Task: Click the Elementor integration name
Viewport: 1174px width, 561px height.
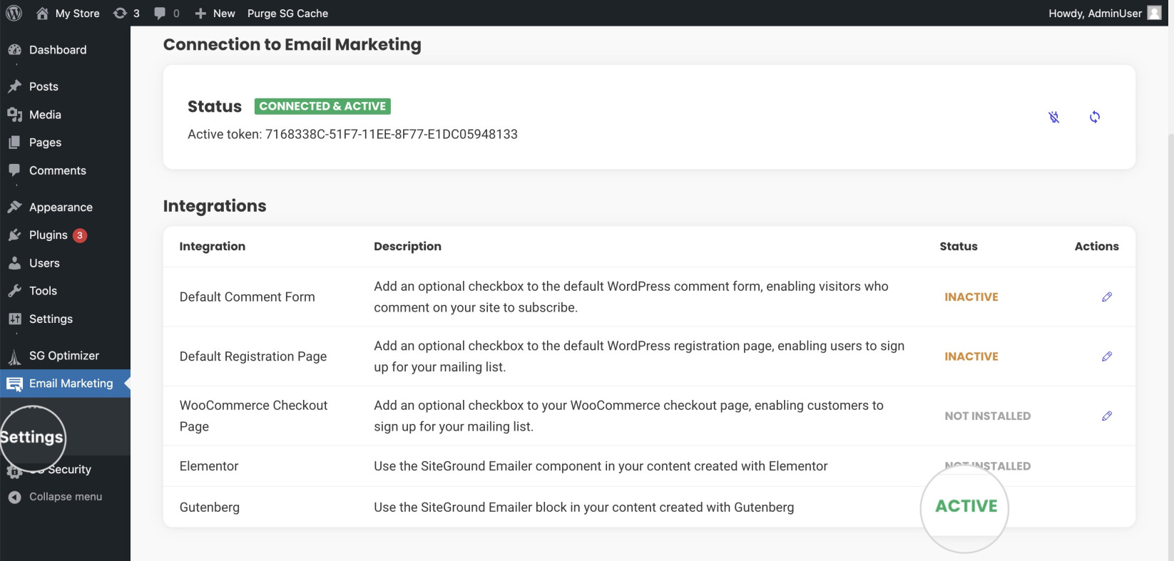Action: click(x=209, y=466)
